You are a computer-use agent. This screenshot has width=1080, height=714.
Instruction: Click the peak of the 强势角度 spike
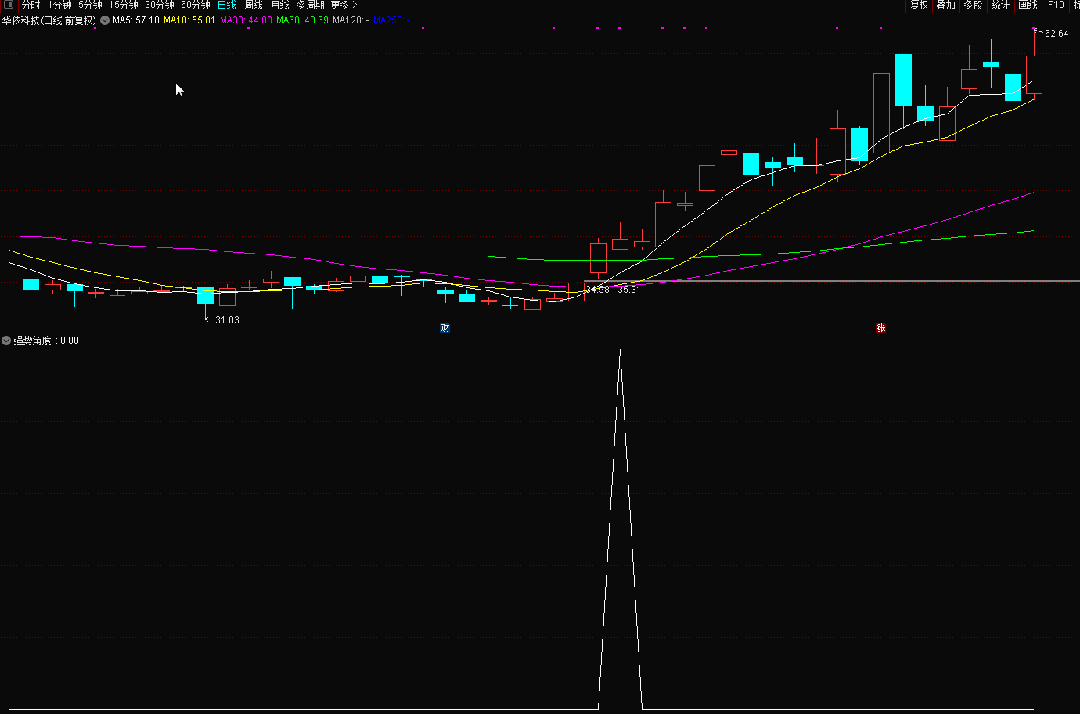[x=621, y=351]
